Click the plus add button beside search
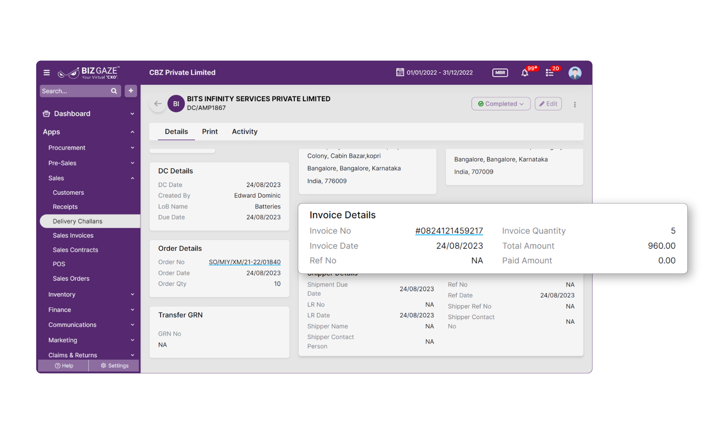Viewport: 724px width, 434px height. pos(131,91)
